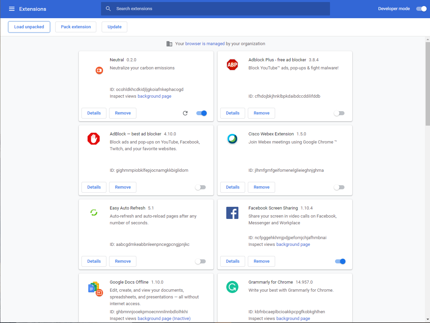Enable Easy Auto Refresh extension
The height and width of the screenshot is (323, 430).
pos(200,261)
